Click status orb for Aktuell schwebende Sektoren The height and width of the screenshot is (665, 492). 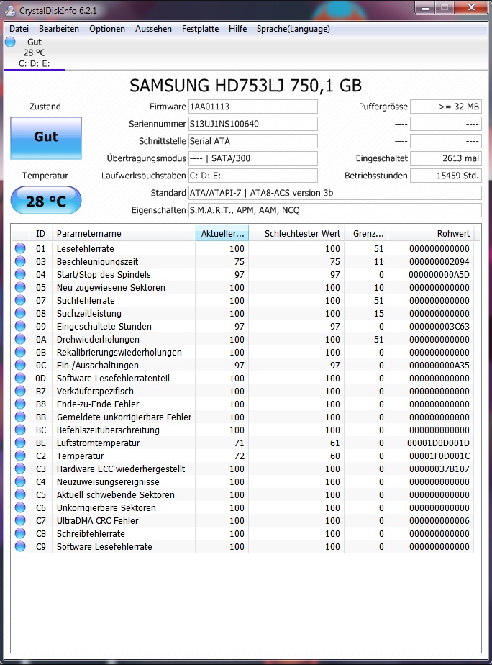[20, 494]
